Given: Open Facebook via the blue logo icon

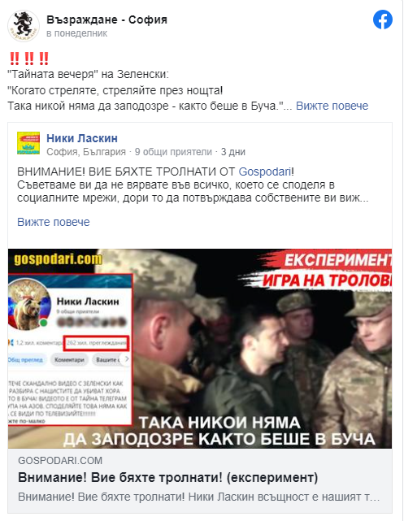Looking at the screenshot, I should (382, 20).
